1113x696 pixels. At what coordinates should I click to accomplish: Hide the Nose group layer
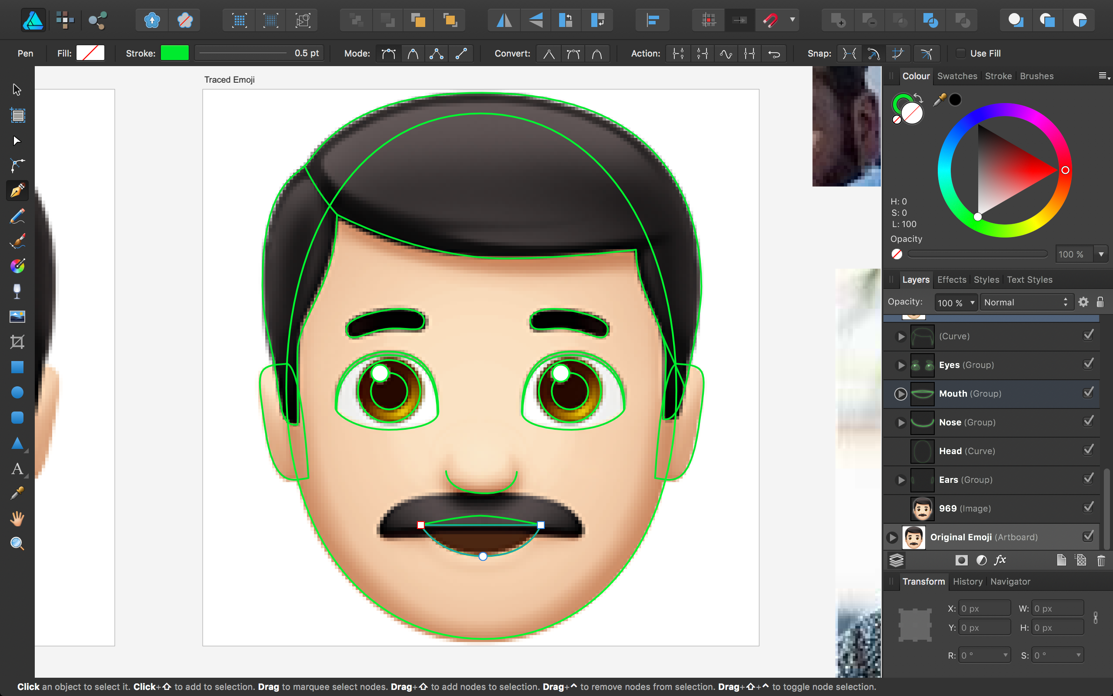(x=1088, y=422)
